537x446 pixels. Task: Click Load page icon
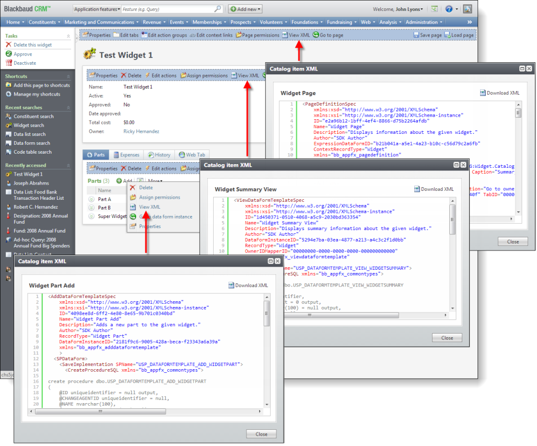pos(447,35)
